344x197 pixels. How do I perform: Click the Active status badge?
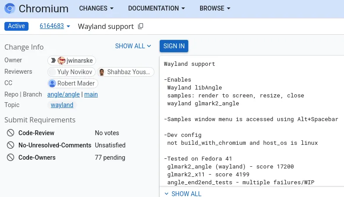(16, 26)
